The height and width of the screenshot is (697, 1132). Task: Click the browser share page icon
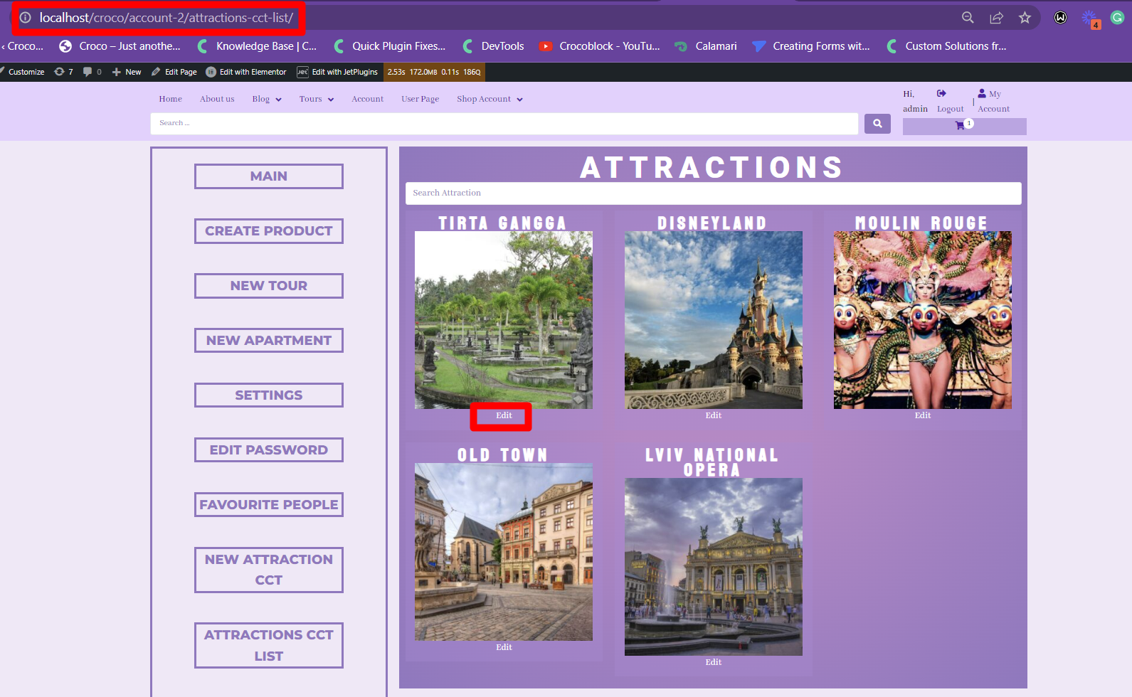click(996, 18)
